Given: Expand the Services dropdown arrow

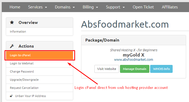Looking at the screenshot, I should tap(46, 7).
